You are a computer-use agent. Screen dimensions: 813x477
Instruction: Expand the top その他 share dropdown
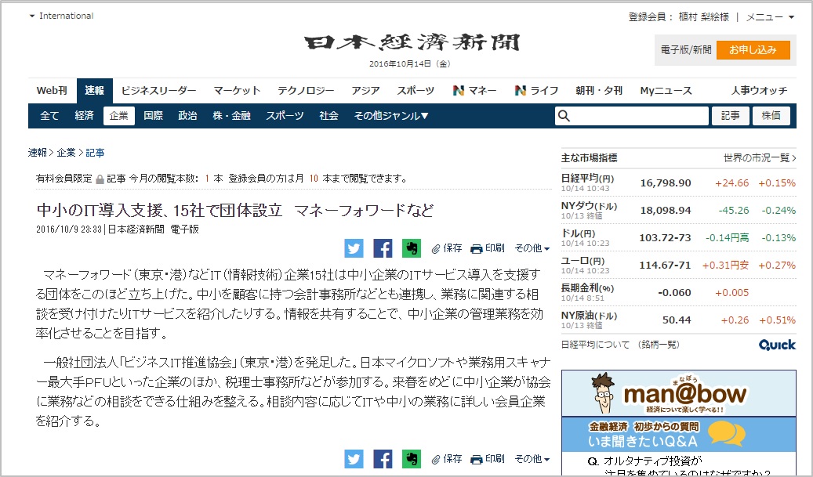coord(532,248)
